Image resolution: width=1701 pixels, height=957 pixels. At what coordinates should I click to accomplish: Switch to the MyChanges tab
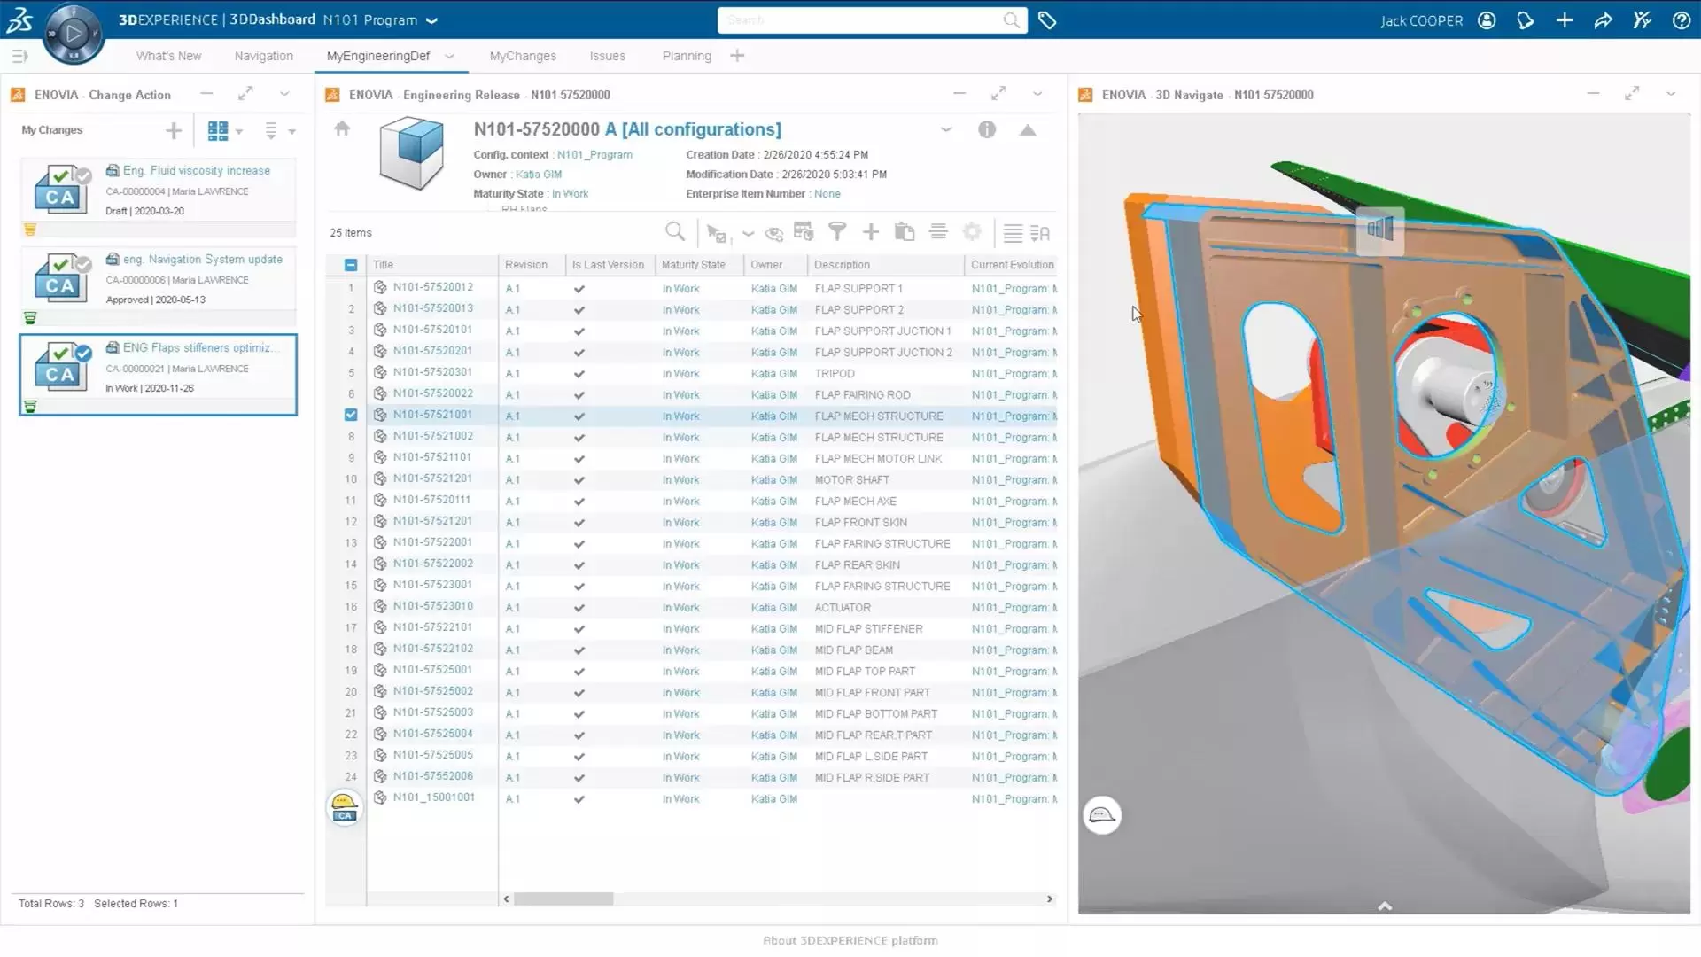click(523, 56)
